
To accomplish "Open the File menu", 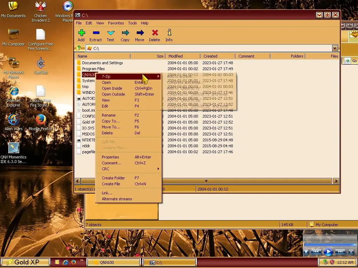I will click(79, 23).
